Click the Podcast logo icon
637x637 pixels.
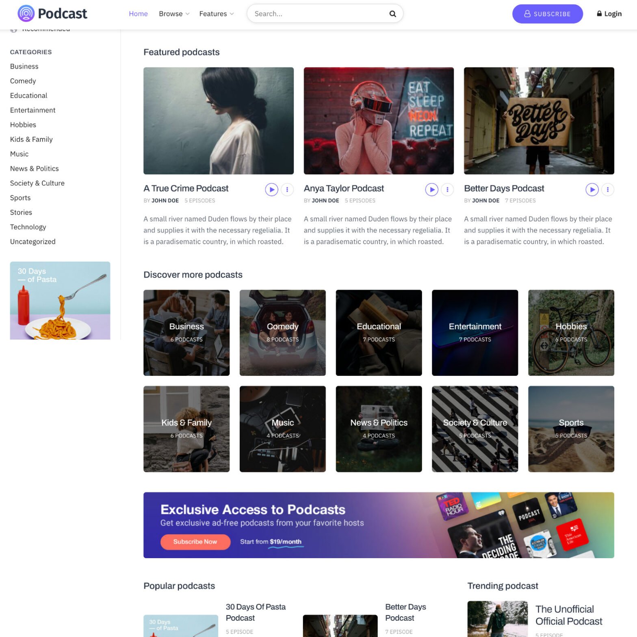coord(26,13)
